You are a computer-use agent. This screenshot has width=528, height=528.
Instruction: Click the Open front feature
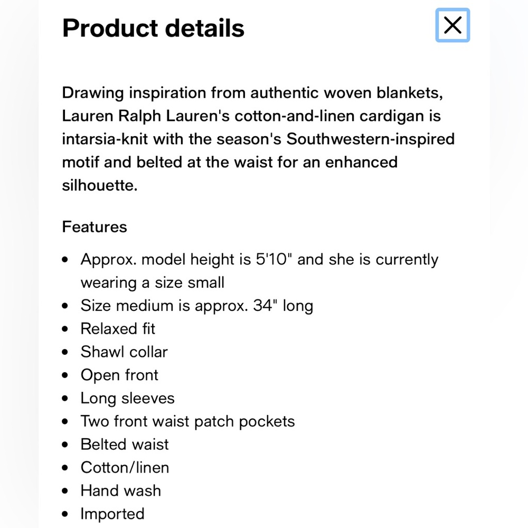[x=119, y=375]
